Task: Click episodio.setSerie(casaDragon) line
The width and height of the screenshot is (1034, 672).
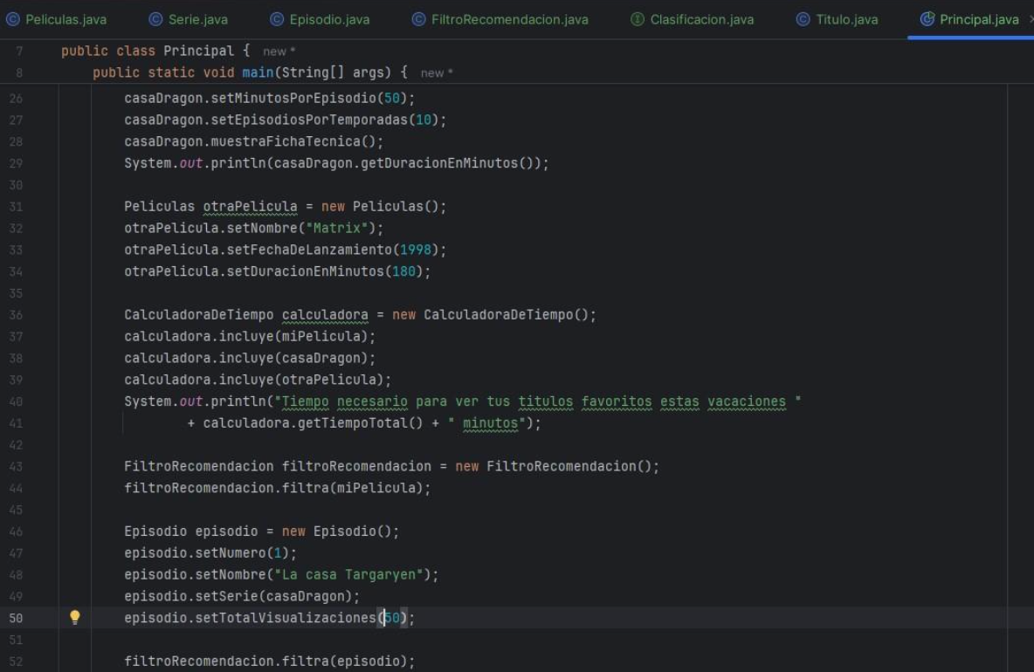Action: pyautogui.click(x=242, y=596)
